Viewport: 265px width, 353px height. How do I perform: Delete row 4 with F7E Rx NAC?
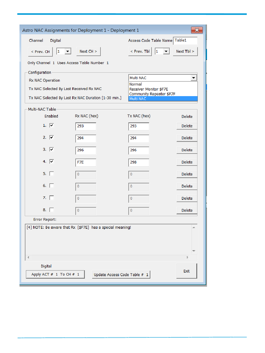(187, 162)
